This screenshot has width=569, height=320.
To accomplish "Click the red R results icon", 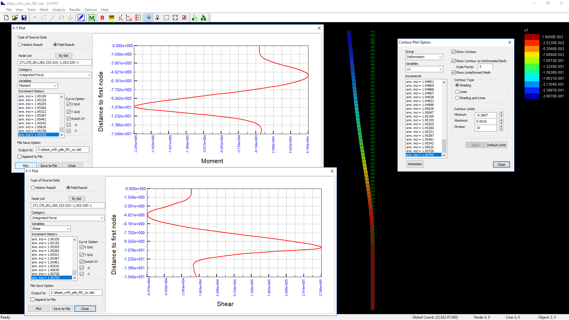I will click(x=102, y=18).
